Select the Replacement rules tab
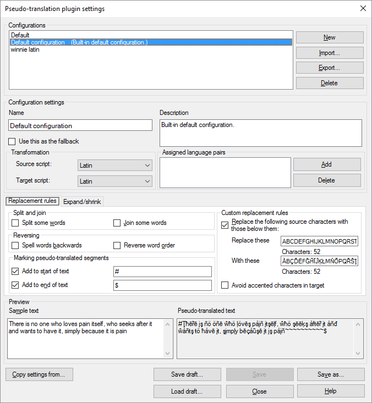This screenshot has width=372, height=403. point(32,201)
